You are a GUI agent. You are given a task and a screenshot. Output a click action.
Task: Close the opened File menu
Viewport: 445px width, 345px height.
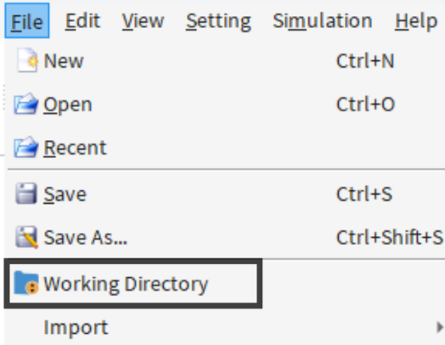[x=27, y=20]
